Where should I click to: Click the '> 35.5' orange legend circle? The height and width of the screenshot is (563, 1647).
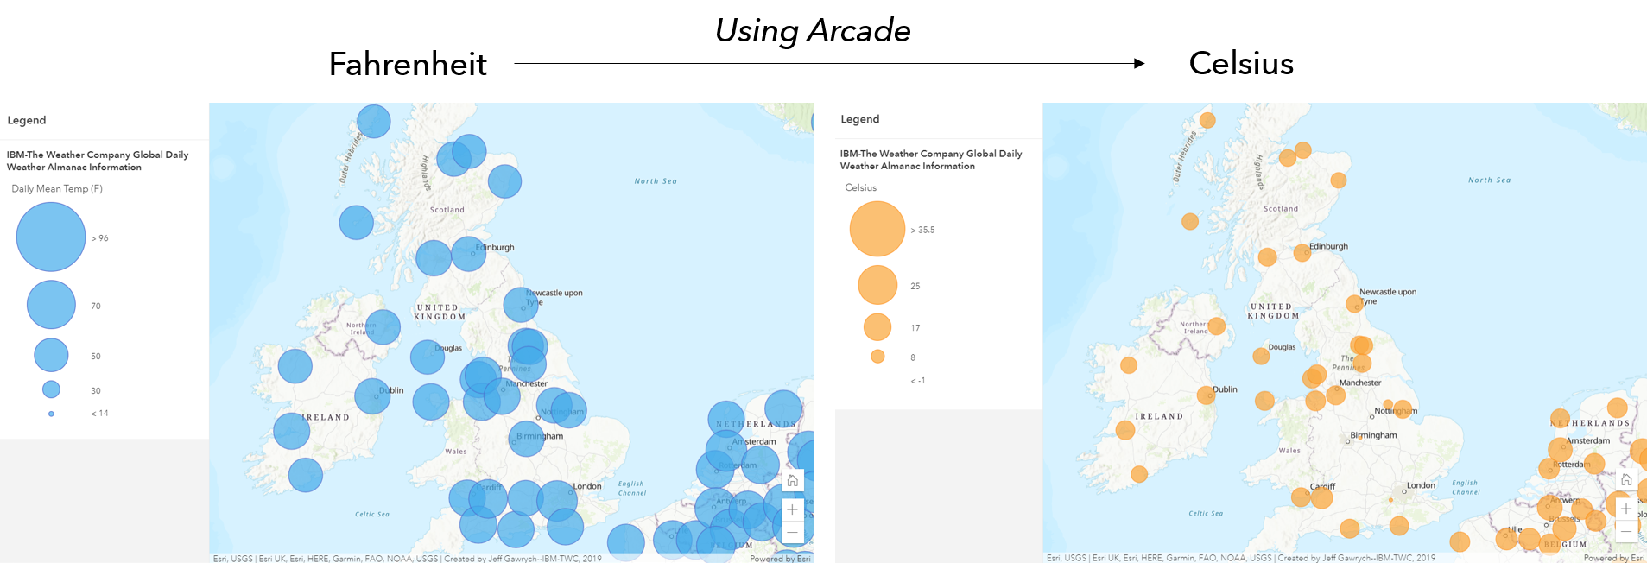click(877, 229)
